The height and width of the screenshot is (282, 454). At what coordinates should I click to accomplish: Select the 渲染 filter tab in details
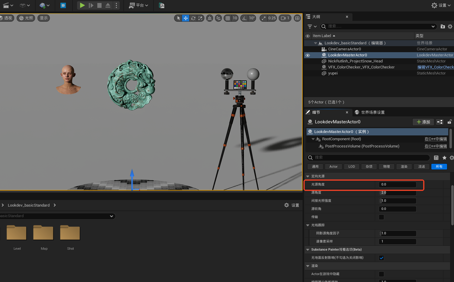click(404, 167)
